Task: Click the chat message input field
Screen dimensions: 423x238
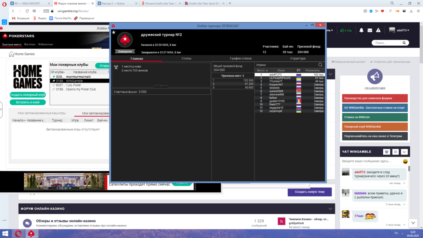Action: pos(371,161)
